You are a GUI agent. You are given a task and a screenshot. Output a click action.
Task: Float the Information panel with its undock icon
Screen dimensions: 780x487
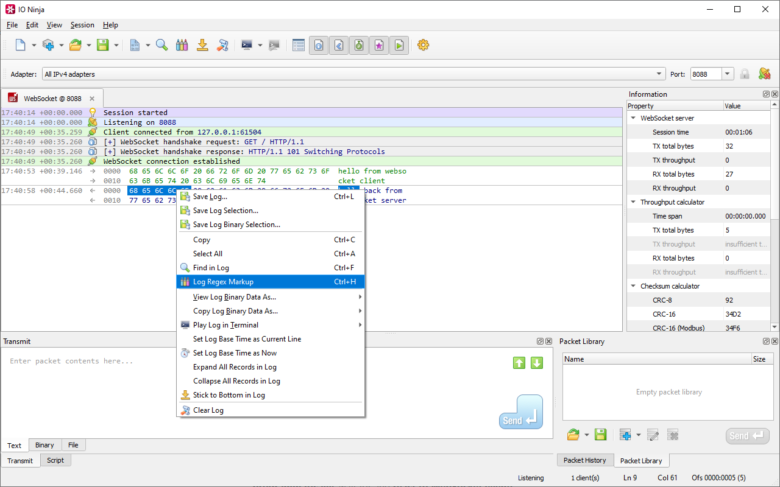pyautogui.click(x=766, y=94)
